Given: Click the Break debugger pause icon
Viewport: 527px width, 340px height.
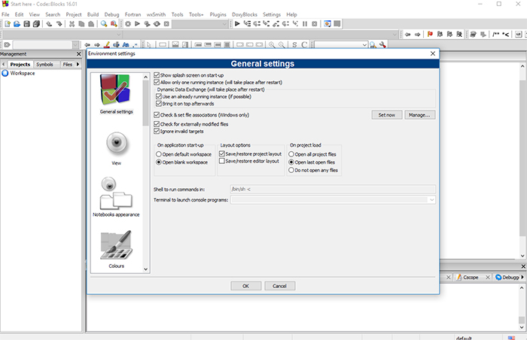Looking at the screenshot, I should pyautogui.click(x=305, y=24).
